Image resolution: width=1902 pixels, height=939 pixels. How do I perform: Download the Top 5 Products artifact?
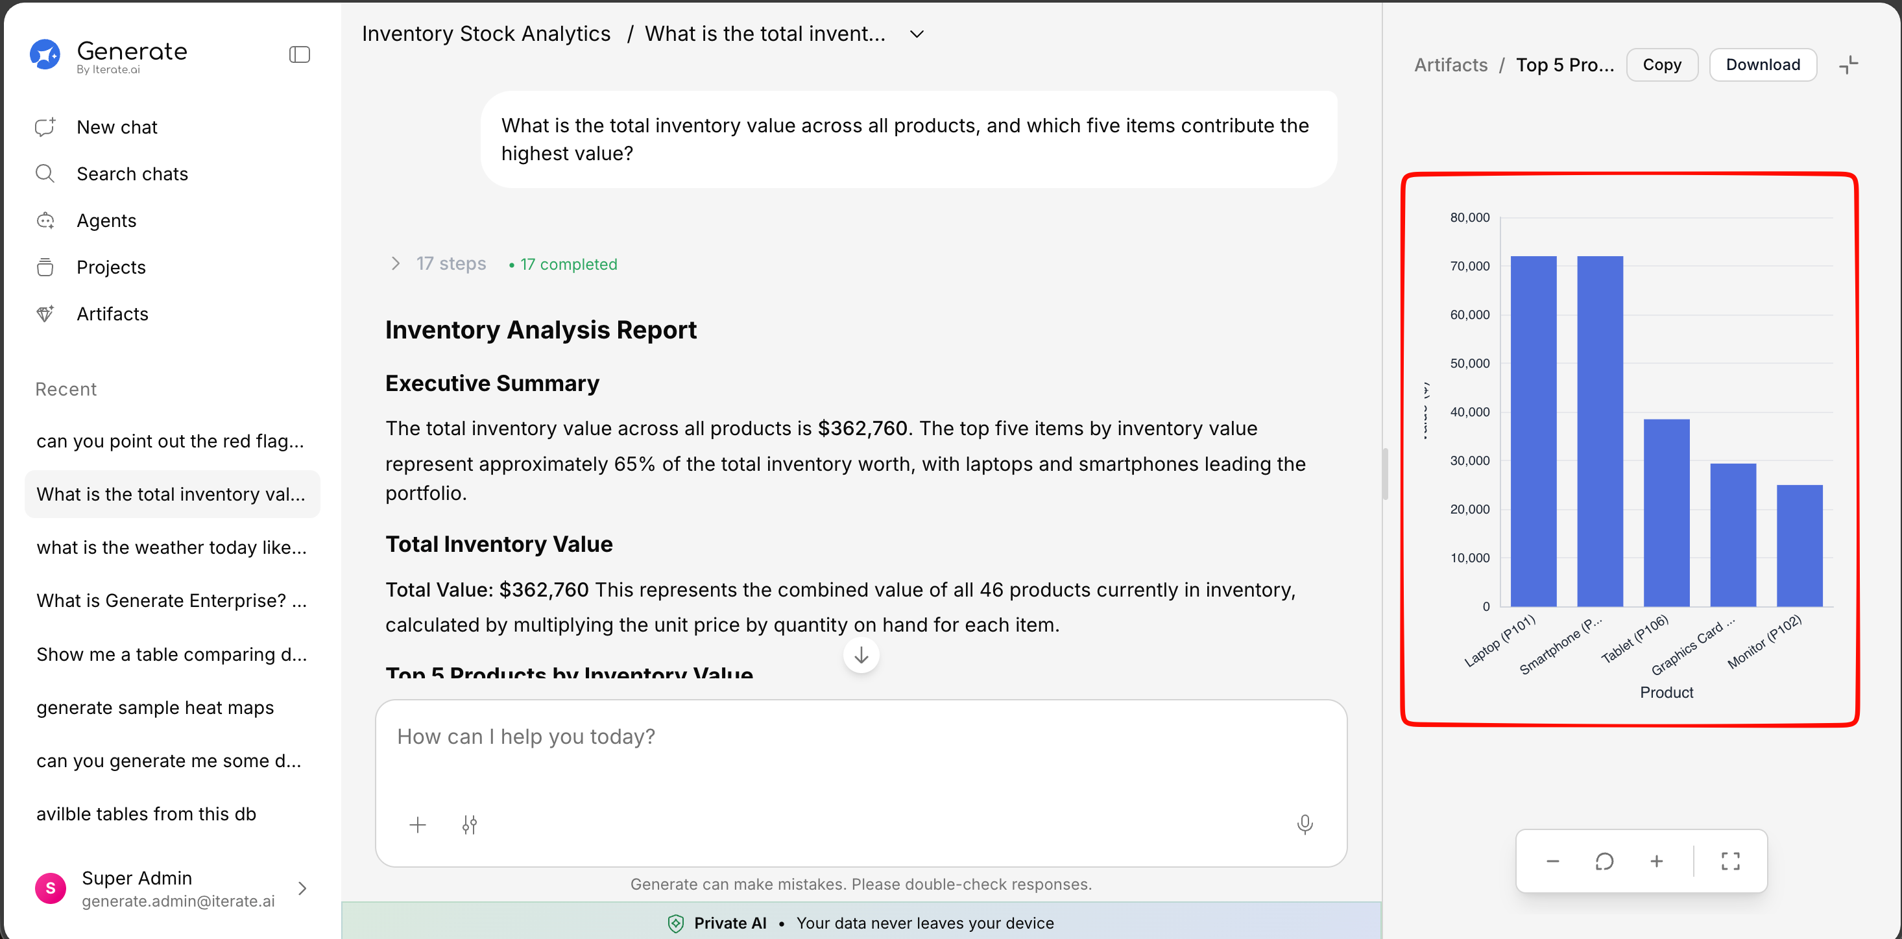(x=1762, y=65)
